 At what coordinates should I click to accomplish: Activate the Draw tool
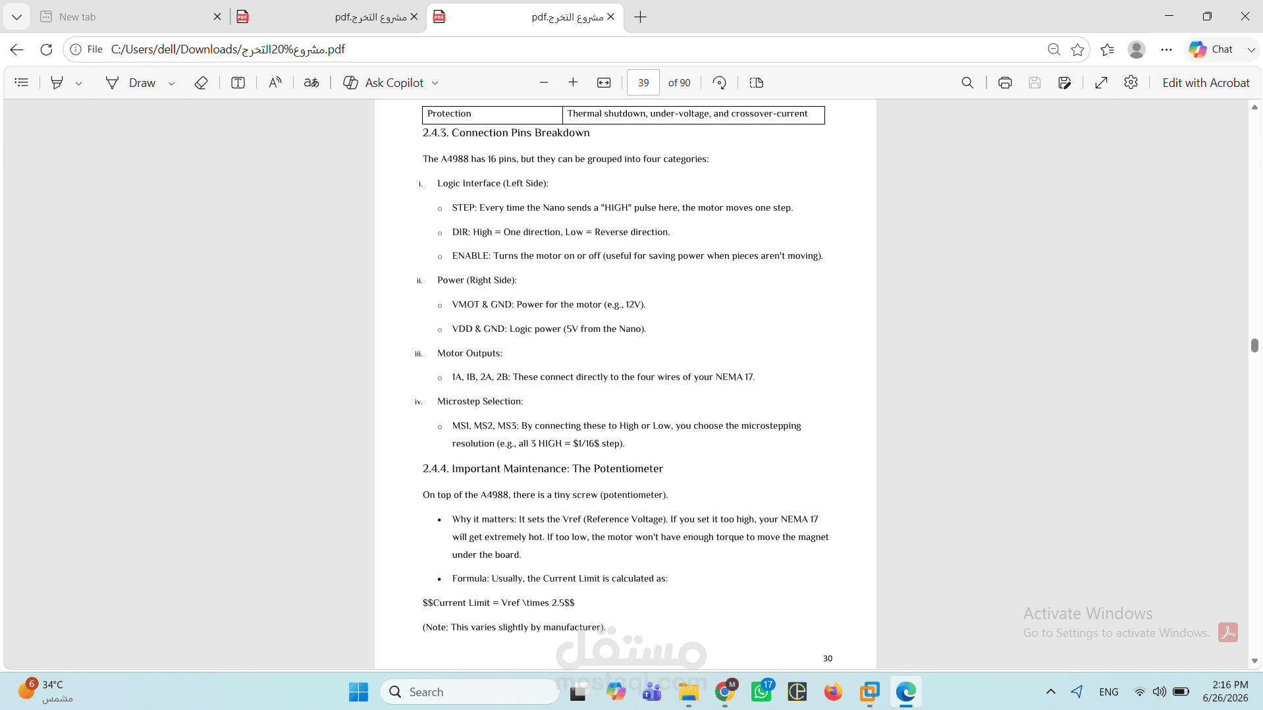point(131,82)
